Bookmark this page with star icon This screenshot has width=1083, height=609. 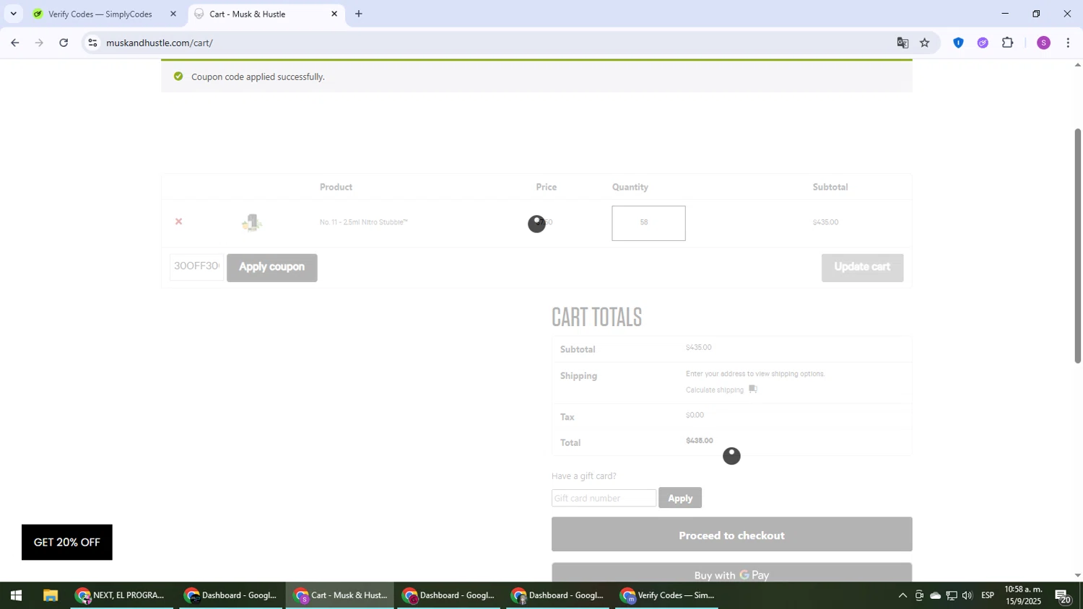[925, 43]
